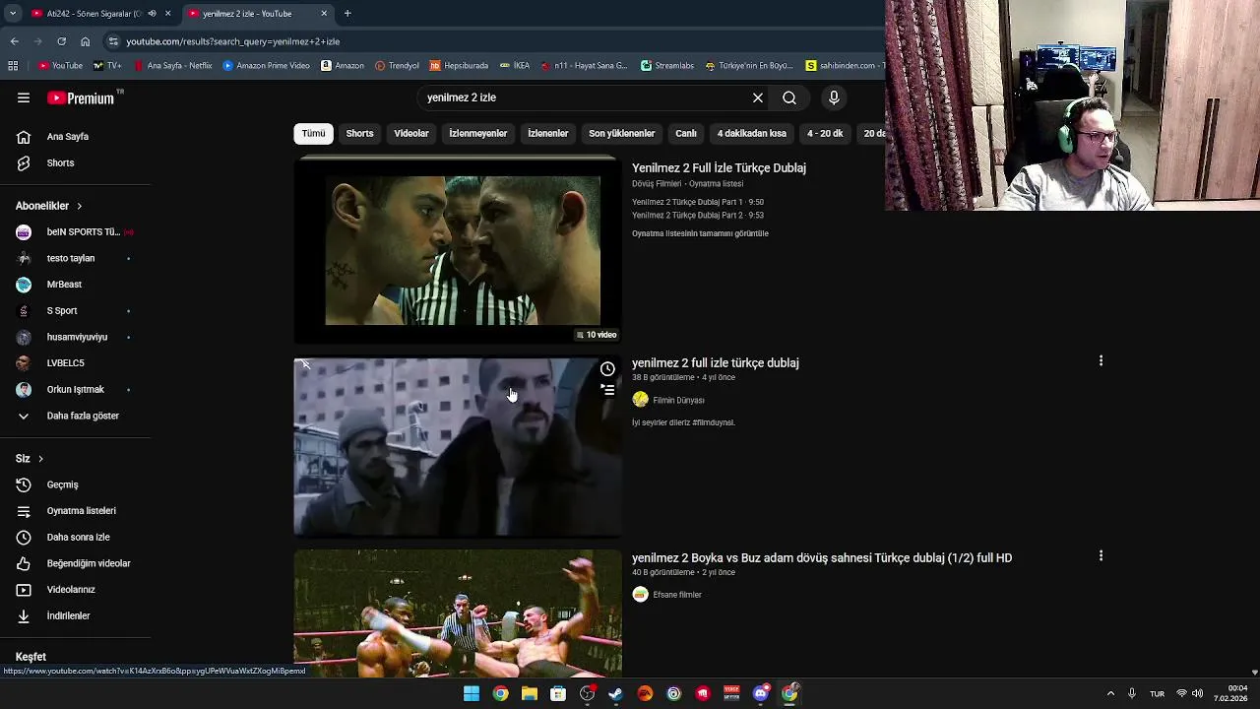1260x709 pixels.
Task: Click the search query input field
Action: click(581, 97)
